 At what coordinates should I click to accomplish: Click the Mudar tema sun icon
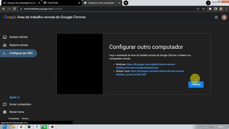pos(5,112)
